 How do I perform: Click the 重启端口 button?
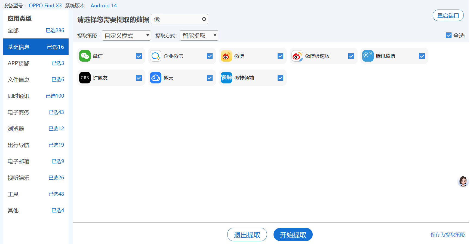coord(448,16)
